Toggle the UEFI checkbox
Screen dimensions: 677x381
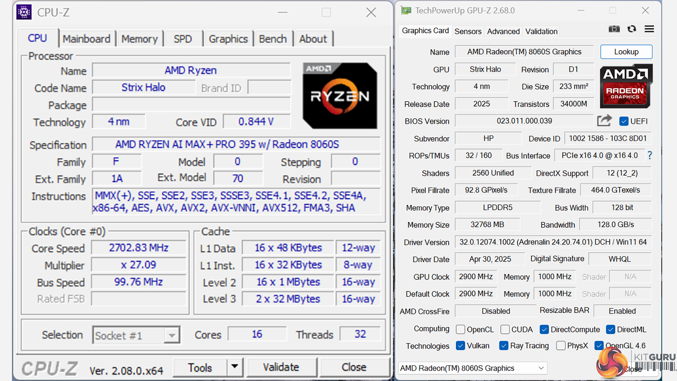tap(623, 121)
